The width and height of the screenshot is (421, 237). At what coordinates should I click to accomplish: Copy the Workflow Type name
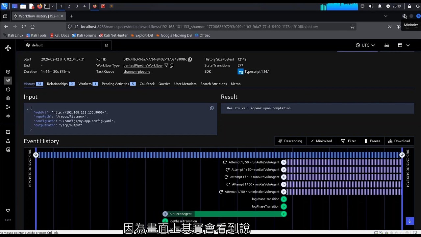[x=171, y=66]
